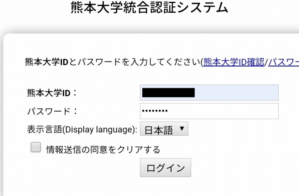299x196 pixels.
Task: Click the 熊本大学ID： label
Action: 52,93
